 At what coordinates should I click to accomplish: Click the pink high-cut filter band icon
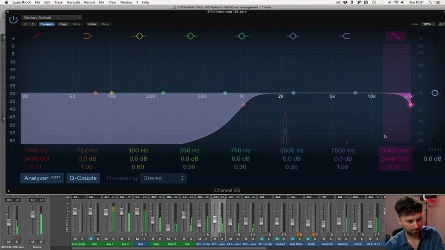coord(395,36)
